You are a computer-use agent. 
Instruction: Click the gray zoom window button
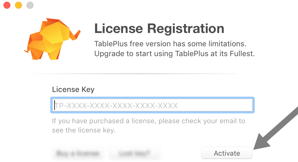tap(30, 5)
